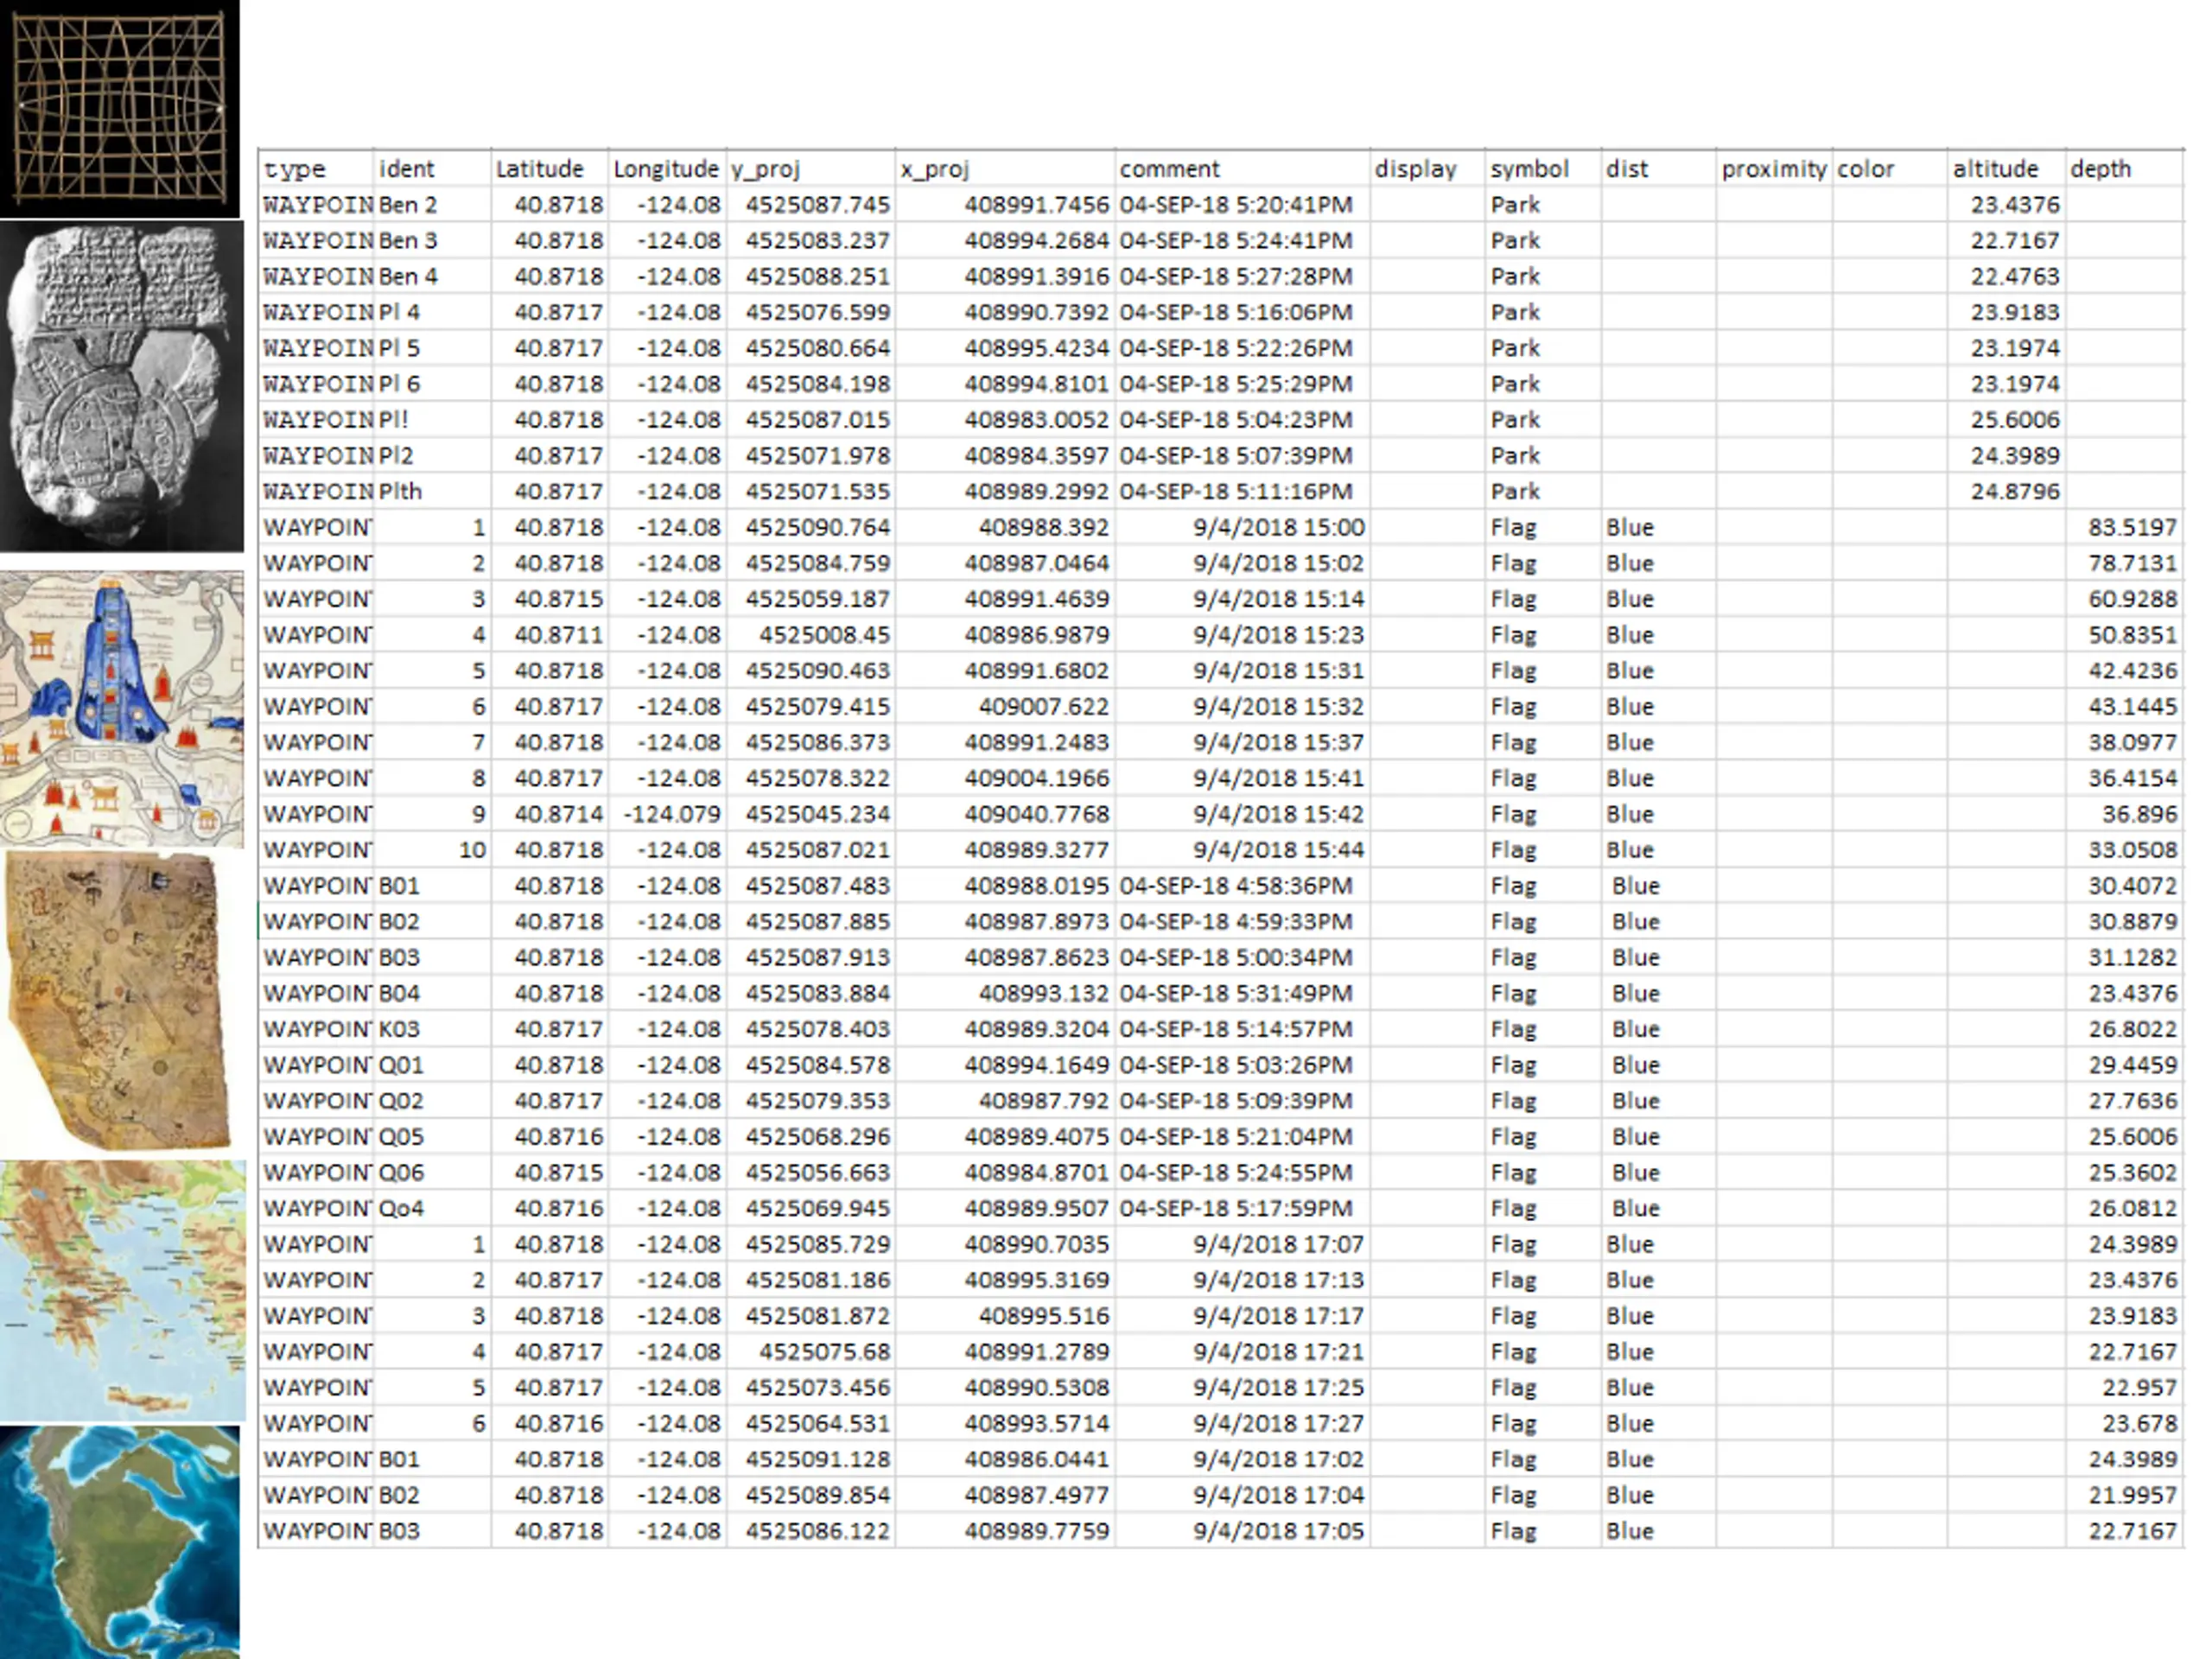Image resolution: width=2212 pixels, height=1659 pixels.
Task: Select the clay tablet map thumbnail
Action: [x=121, y=386]
